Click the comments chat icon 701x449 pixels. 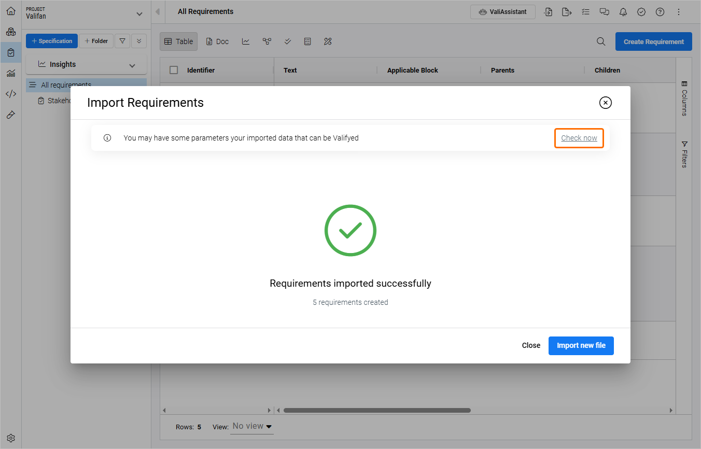tap(604, 12)
